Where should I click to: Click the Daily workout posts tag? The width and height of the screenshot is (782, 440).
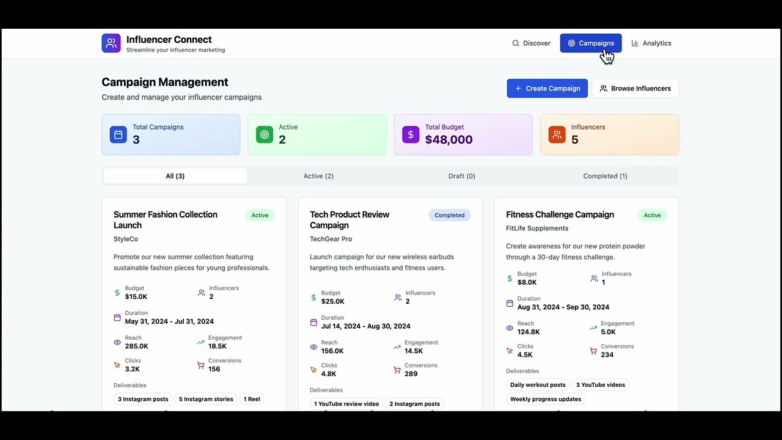(538, 385)
